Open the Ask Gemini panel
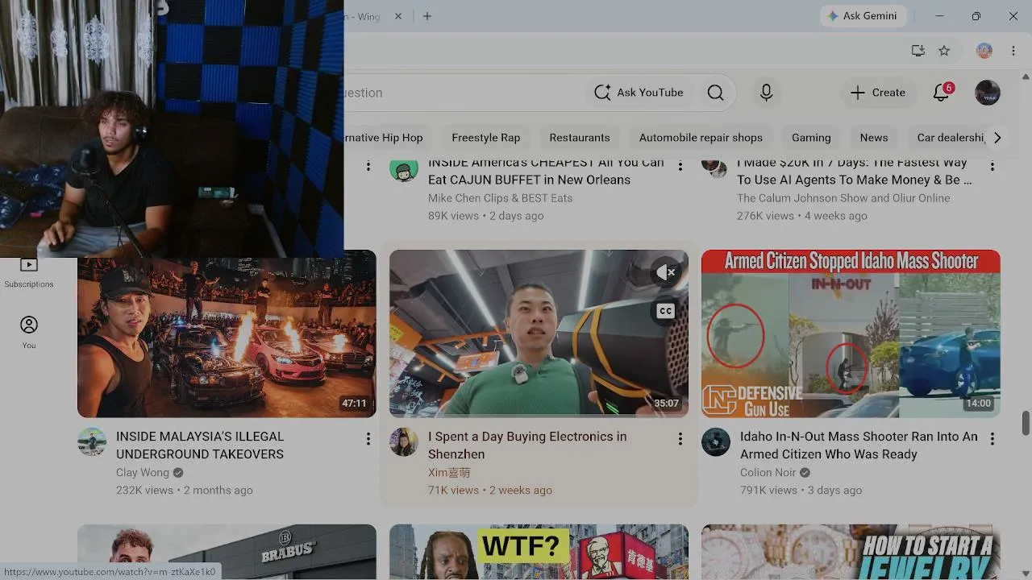This screenshot has height=580, width=1032. coord(864,16)
